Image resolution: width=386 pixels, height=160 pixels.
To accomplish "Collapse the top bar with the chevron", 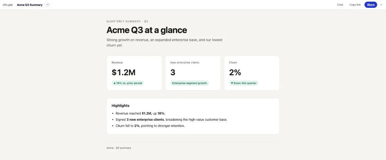I will pos(381,5).
